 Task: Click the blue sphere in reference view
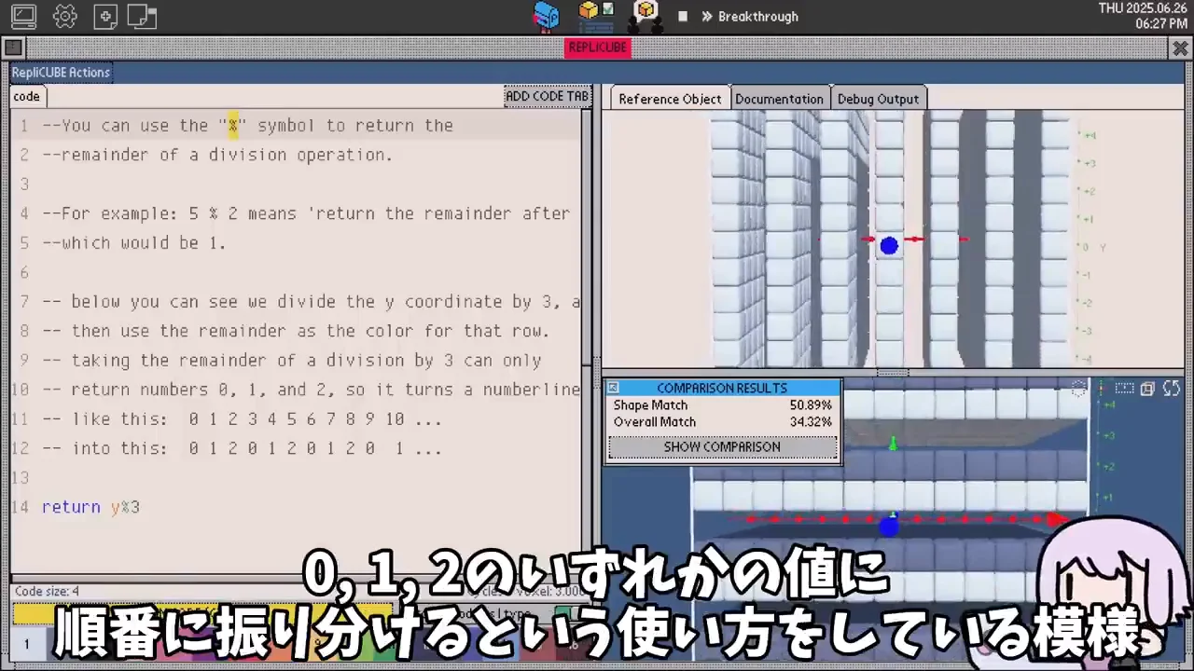889,245
